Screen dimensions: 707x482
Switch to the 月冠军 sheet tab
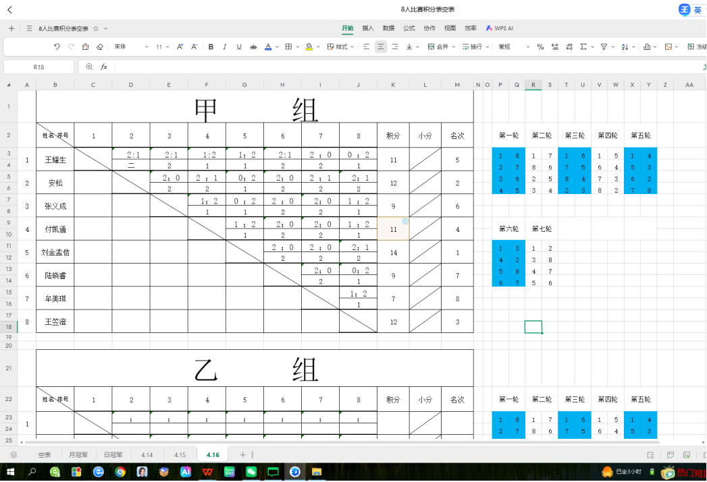[74, 455]
